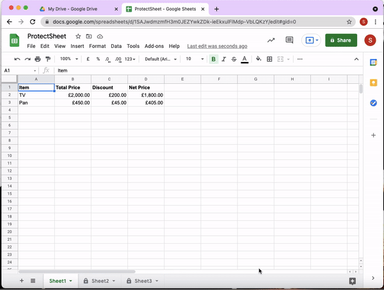Open Google Keep side panel icon
The image size is (384, 290).
pyautogui.click(x=373, y=83)
